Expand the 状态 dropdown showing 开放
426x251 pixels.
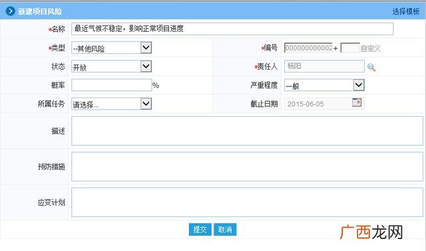(111, 66)
